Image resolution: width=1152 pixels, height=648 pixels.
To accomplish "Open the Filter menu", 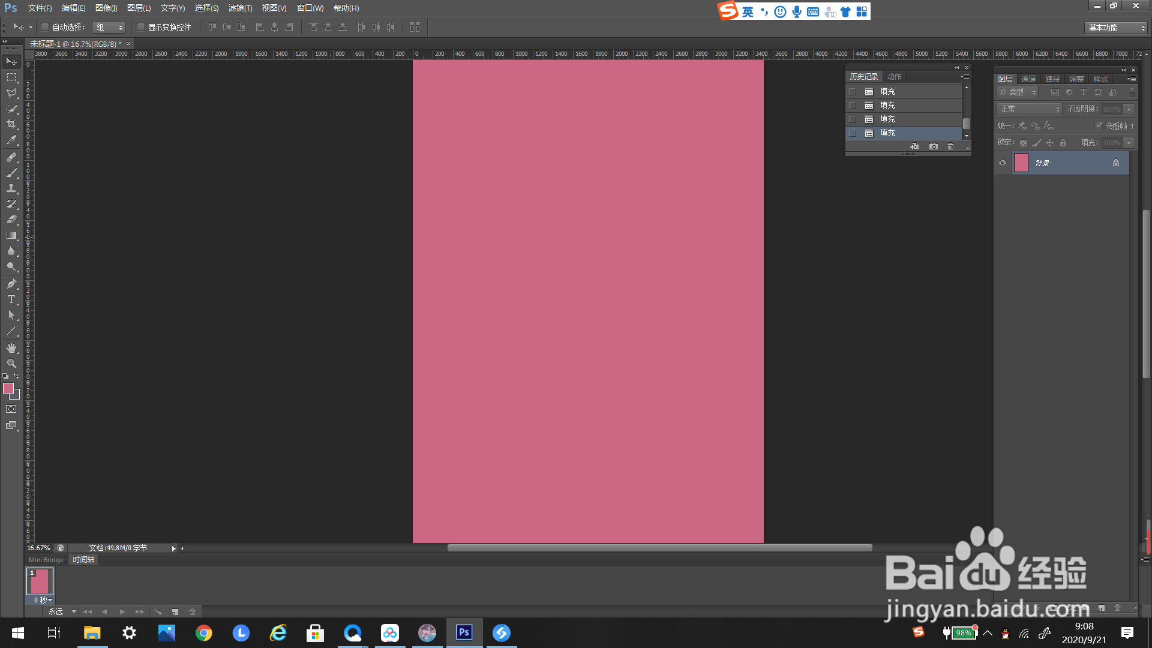I will click(240, 8).
